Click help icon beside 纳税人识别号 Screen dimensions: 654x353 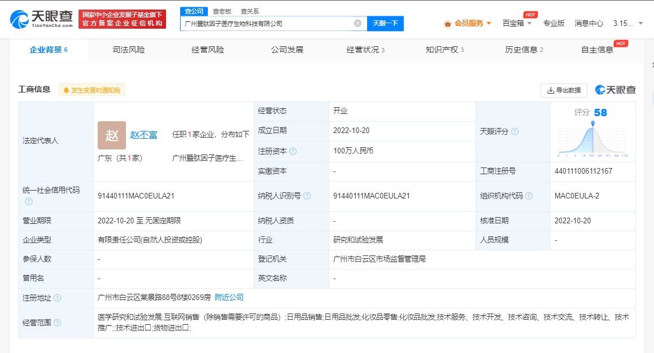(x=307, y=196)
